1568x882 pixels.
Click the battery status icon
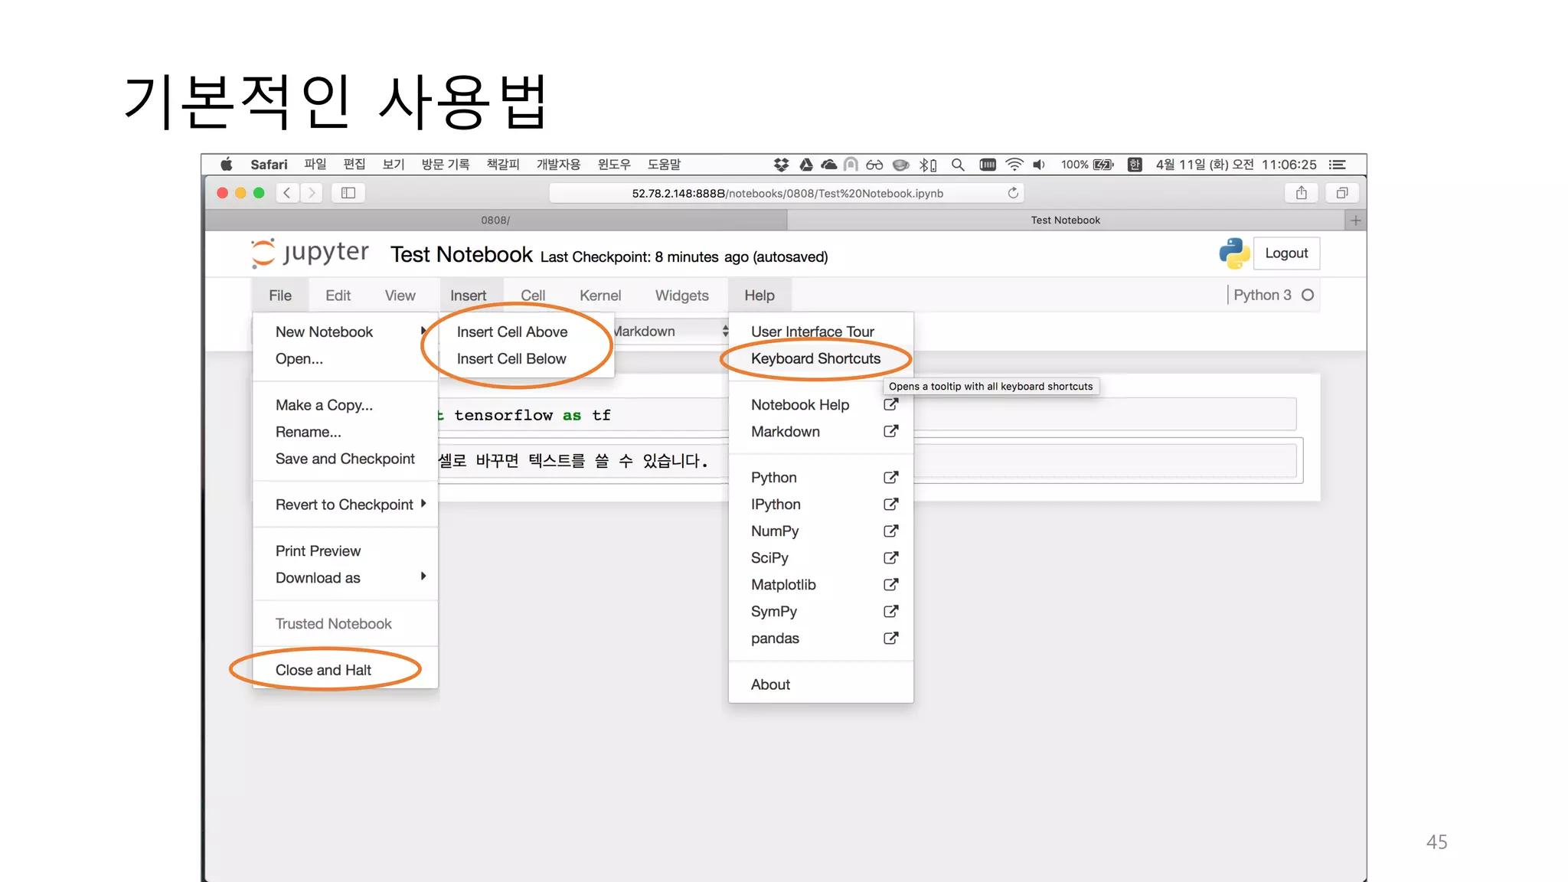point(1103,165)
